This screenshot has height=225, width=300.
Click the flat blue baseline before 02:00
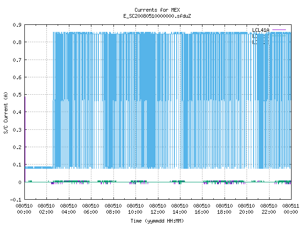point(39,167)
